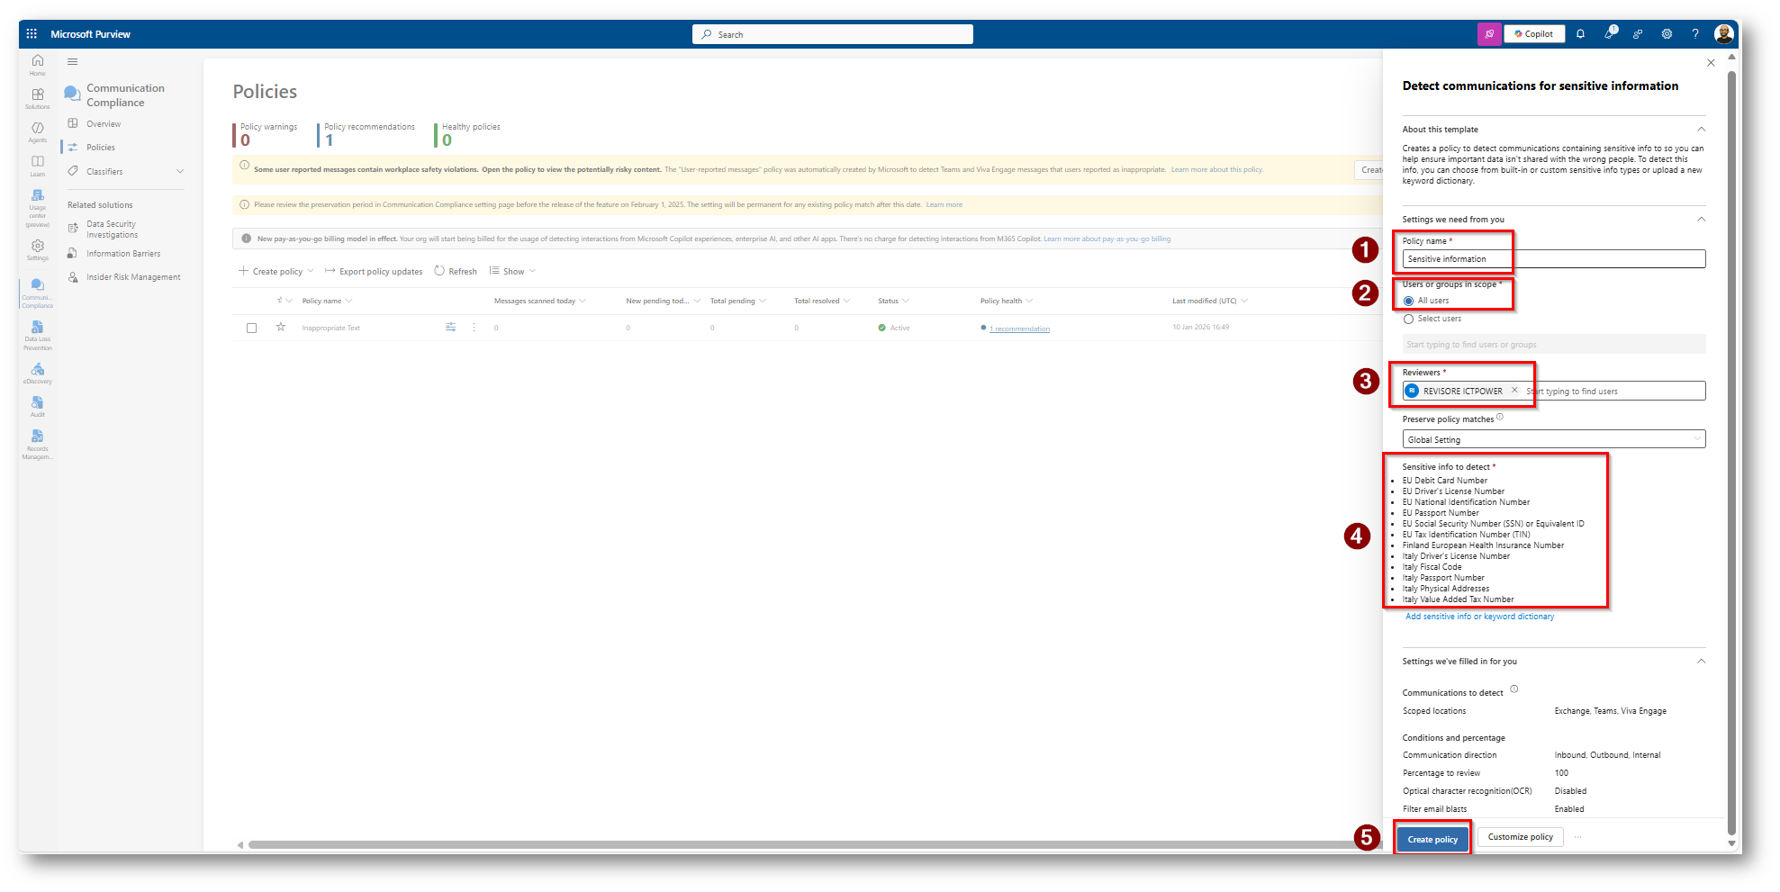Open Solutions from the left rail
This screenshot has height=892, width=1780.
pos(38,98)
